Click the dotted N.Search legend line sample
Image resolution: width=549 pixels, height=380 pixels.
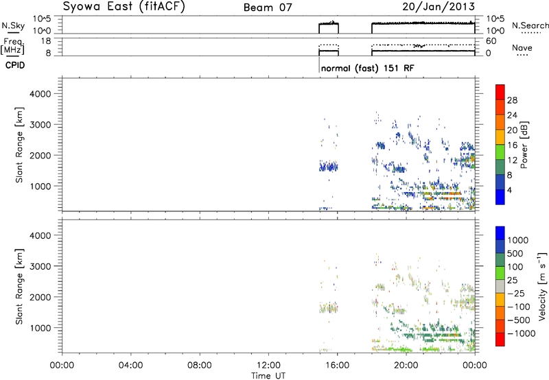coord(530,32)
